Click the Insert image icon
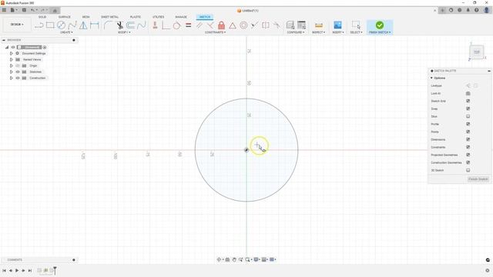493x277 pixels. pos(337,25)
